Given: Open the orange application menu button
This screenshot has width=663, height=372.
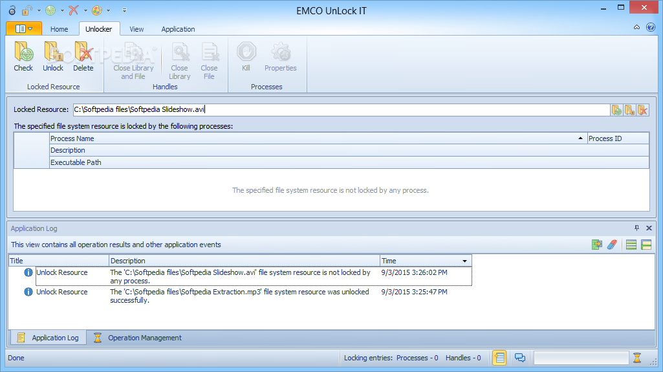Looking at the screenshot, I should (24, 28).
